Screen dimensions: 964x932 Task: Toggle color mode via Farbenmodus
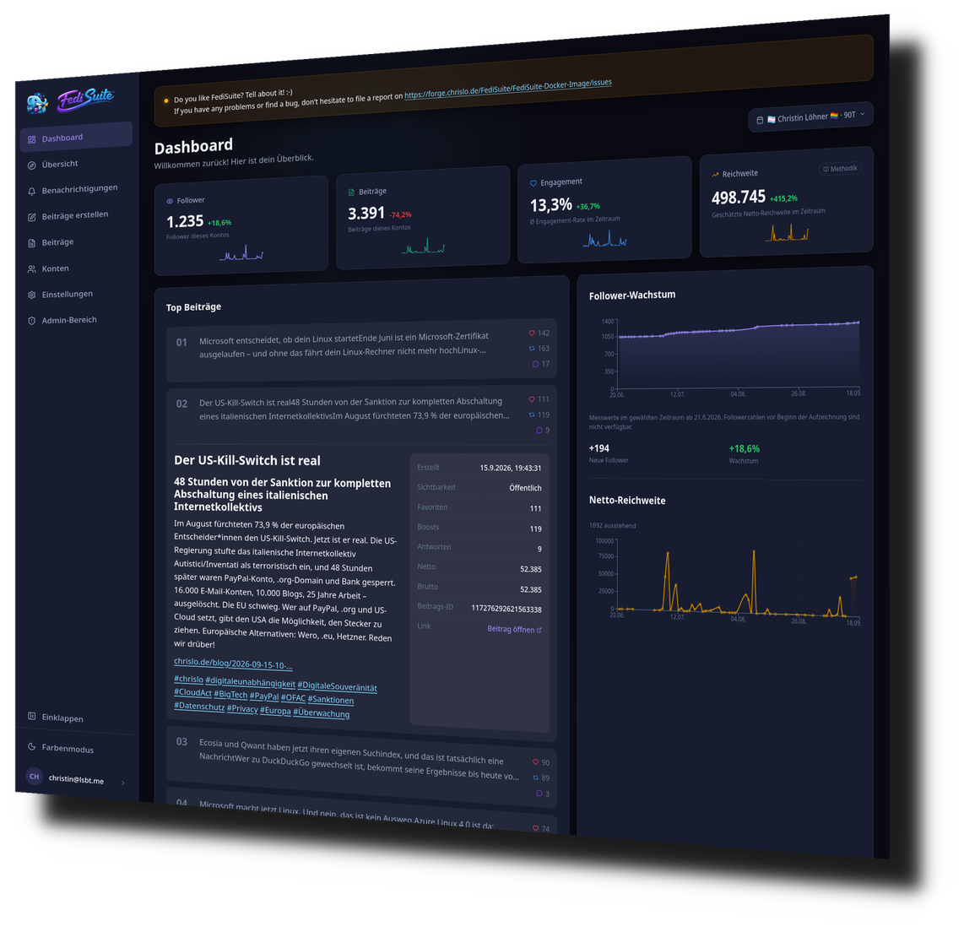click(67, 748)
